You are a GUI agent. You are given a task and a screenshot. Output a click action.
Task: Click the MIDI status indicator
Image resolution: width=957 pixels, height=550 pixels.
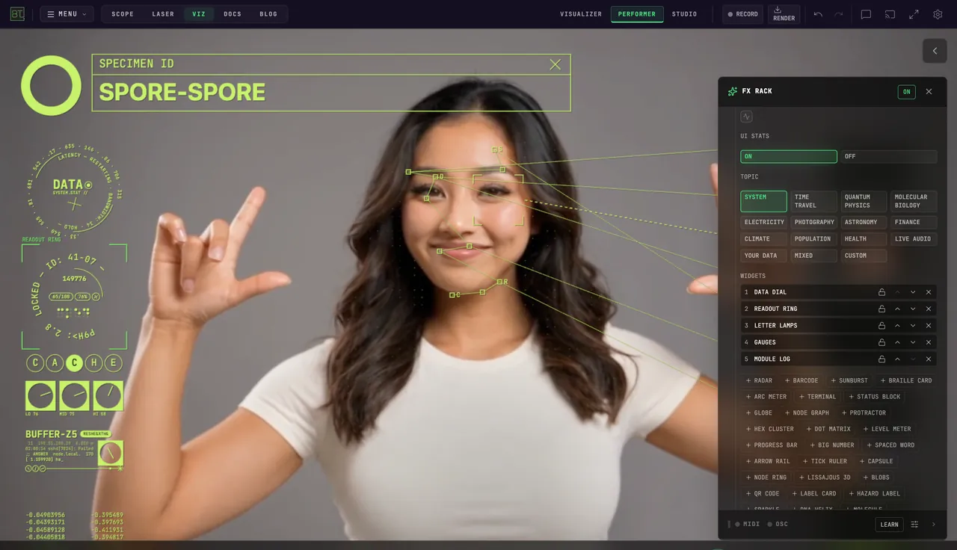pos(747,525)
